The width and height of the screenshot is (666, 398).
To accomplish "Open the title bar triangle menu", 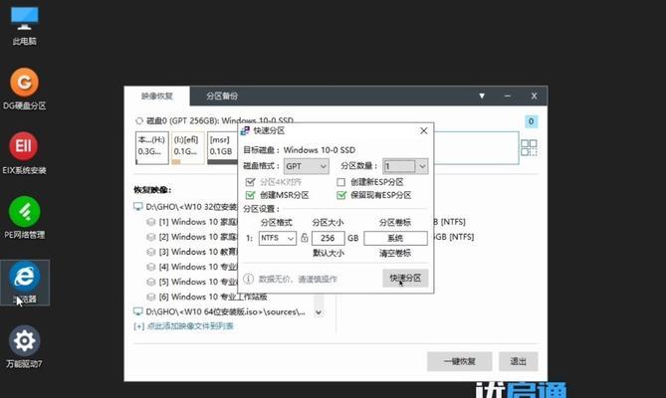I will coord(482,96).
